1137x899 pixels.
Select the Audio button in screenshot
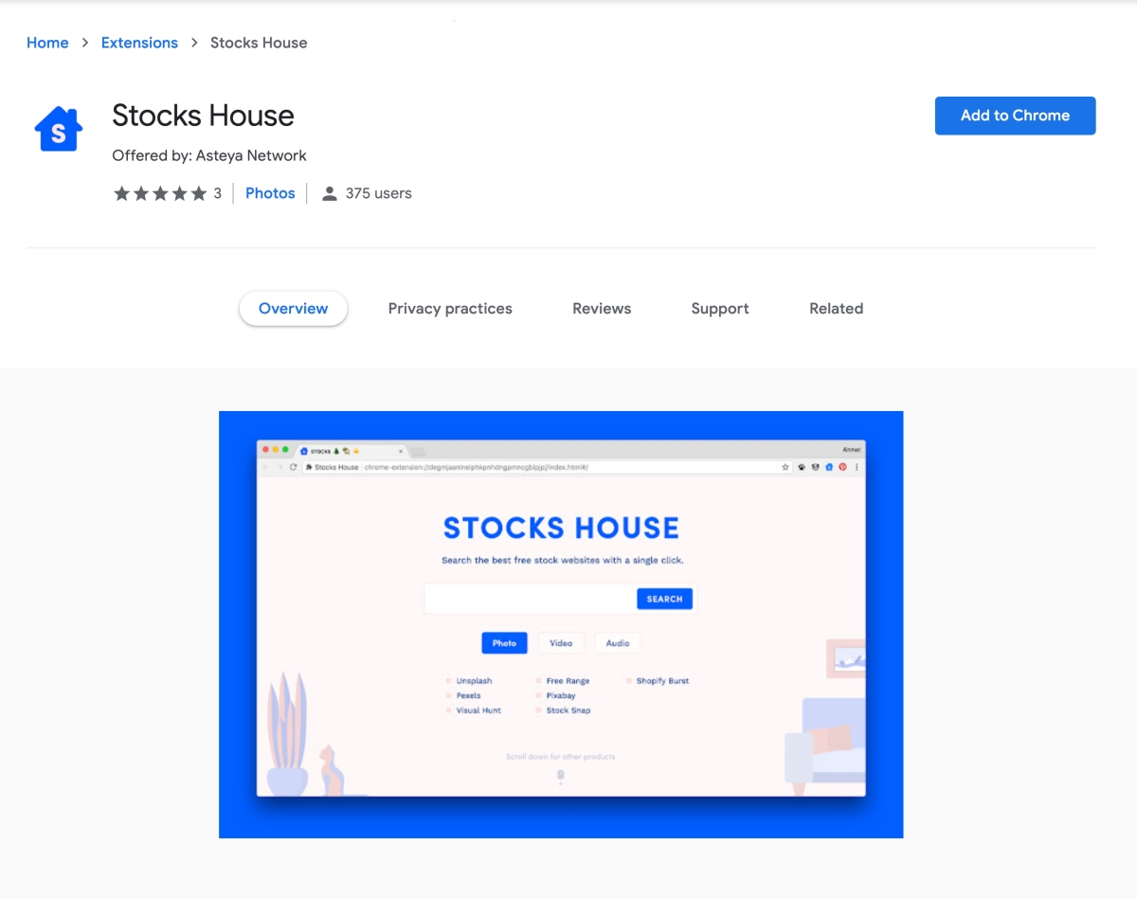[x=618, y=643]
